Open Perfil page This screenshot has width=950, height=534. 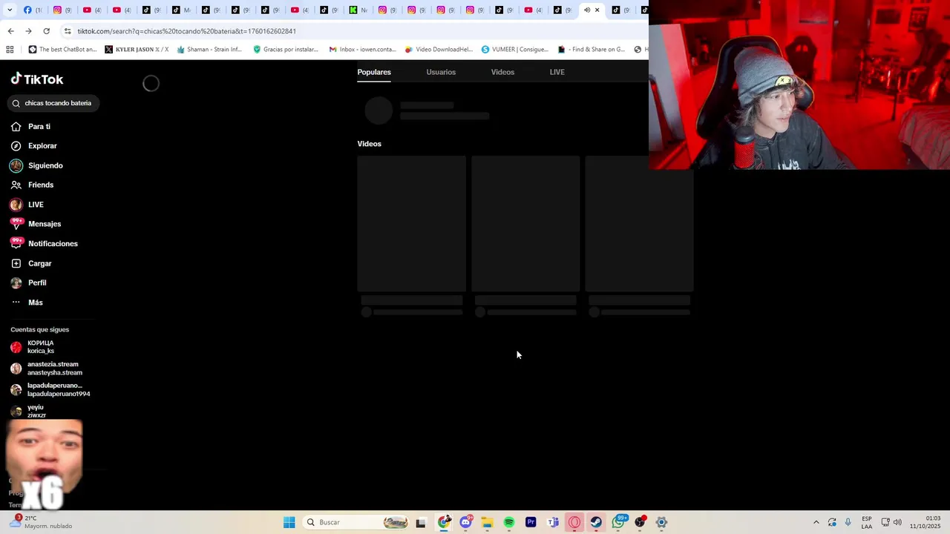(x=29, y=283)
